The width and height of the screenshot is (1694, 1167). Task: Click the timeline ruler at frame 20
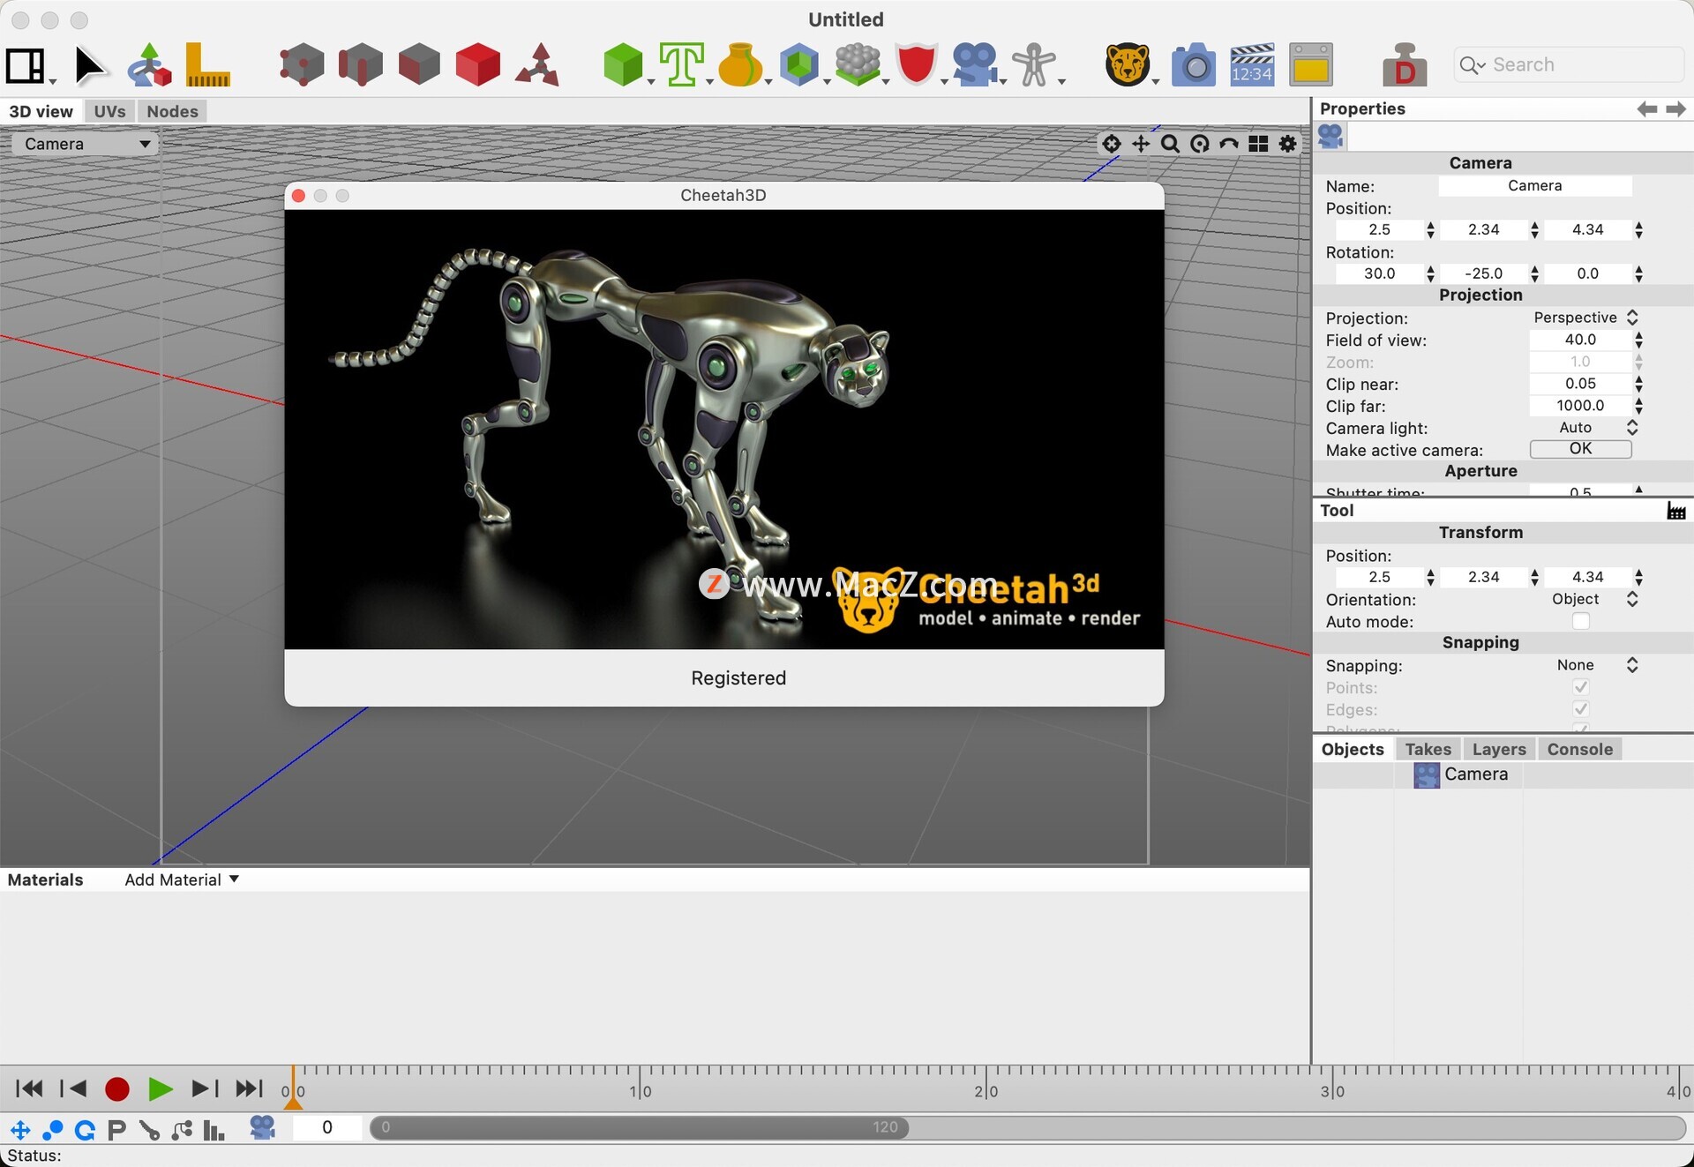pyautogui.click(x=986, y=1090)
